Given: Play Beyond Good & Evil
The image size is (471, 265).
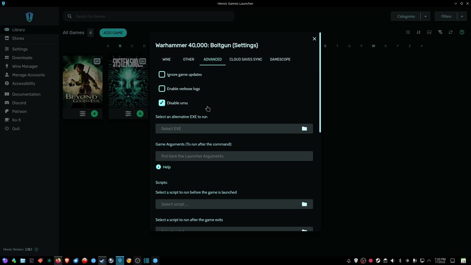Looking at the screenshot, I should (x=95, y=114).
